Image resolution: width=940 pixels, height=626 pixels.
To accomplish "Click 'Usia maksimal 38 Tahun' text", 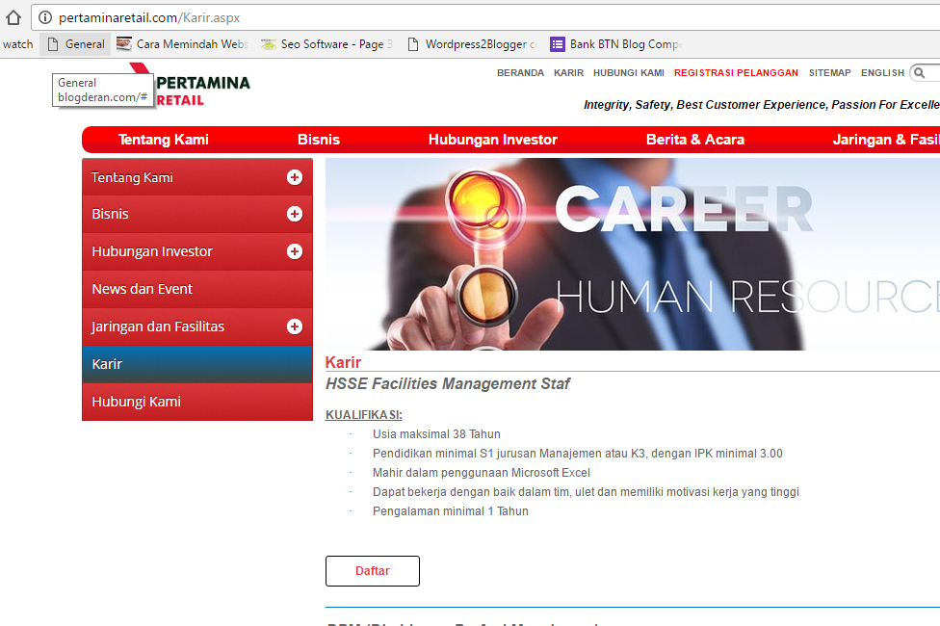I will (436, 434).
